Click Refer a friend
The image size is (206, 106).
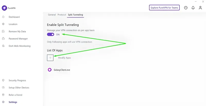coord(15,95)
